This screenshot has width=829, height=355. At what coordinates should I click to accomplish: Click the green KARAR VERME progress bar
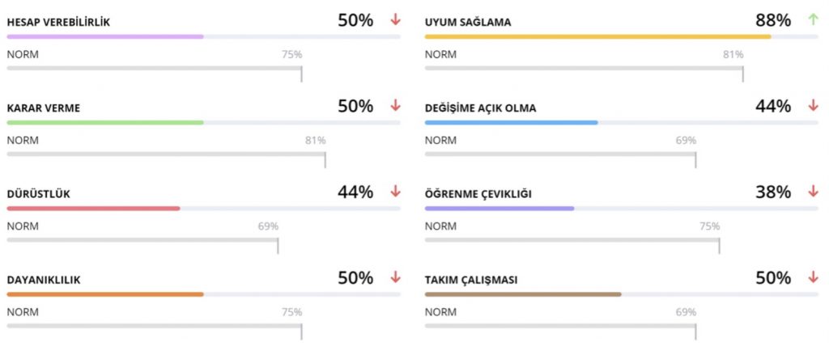tap(105, 123)
